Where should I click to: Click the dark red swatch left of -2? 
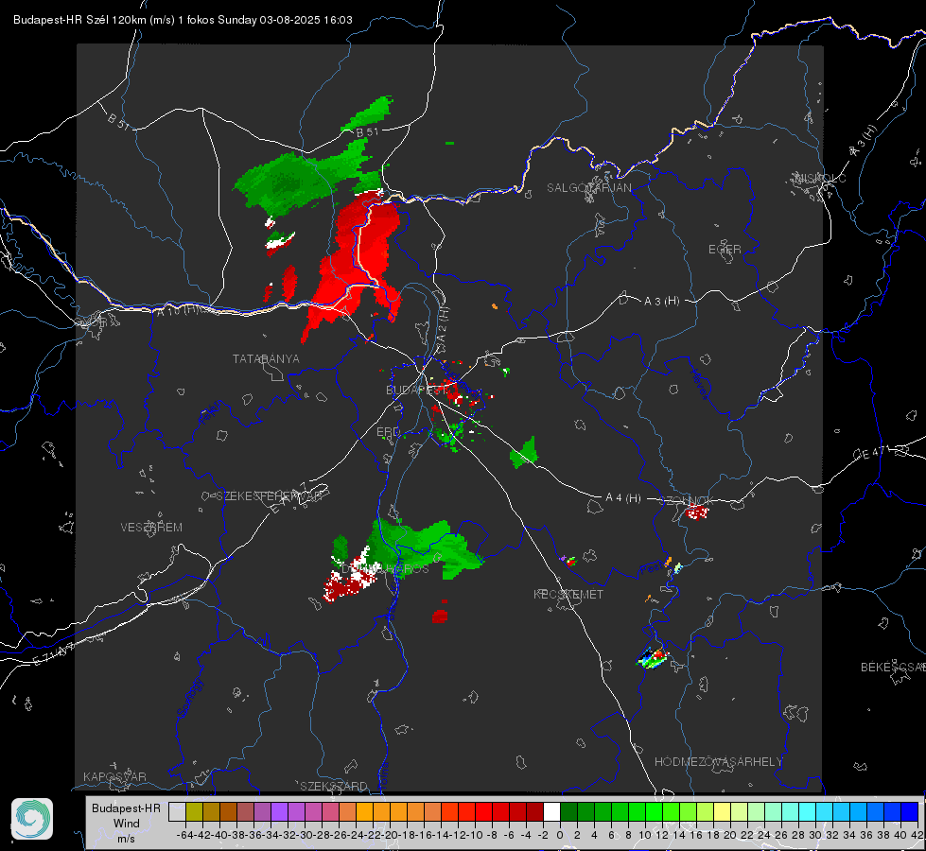(x=535, y=812)
